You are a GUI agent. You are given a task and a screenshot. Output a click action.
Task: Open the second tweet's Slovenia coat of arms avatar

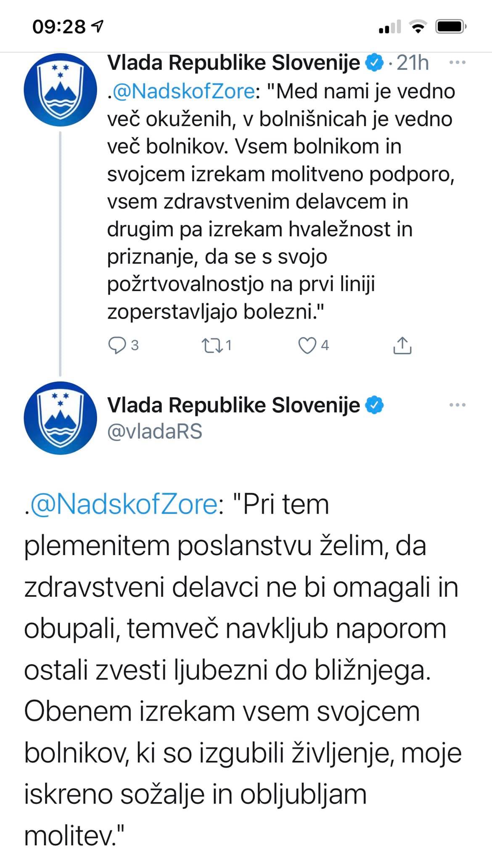(x=60, y=418)
